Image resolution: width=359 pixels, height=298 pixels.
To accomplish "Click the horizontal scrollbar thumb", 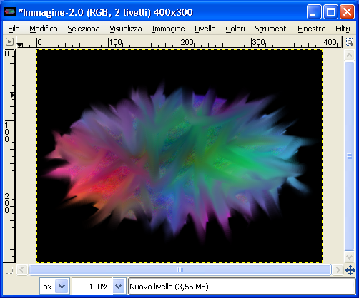I will [180, 270].
